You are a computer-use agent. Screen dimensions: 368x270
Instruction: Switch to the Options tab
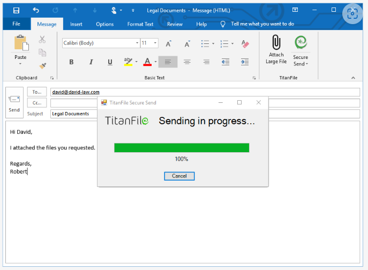click(x=104, y=24)
